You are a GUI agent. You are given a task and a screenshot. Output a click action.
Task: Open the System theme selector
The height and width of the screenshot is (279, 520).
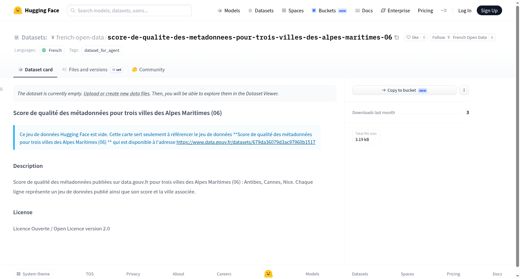coord(33,274)
